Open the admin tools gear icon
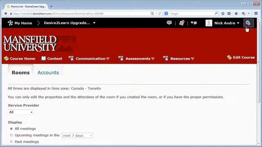Viewport: 262px width, 147px height. tap(248, 23)
